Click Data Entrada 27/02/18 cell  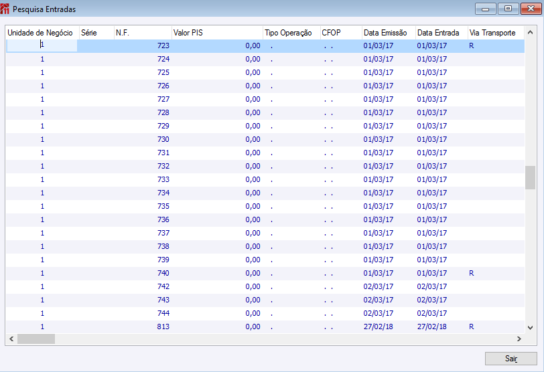tap(432, 327)
